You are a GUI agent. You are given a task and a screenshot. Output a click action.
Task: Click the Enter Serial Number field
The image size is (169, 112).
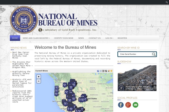coord(135,54)
